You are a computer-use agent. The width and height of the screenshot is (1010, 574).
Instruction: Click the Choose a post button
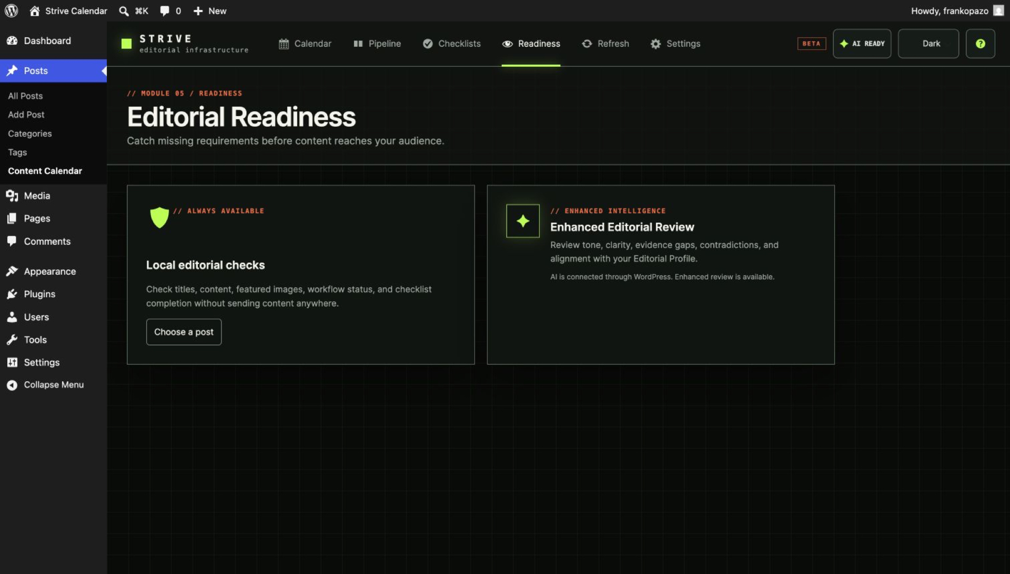coord(184,332)
